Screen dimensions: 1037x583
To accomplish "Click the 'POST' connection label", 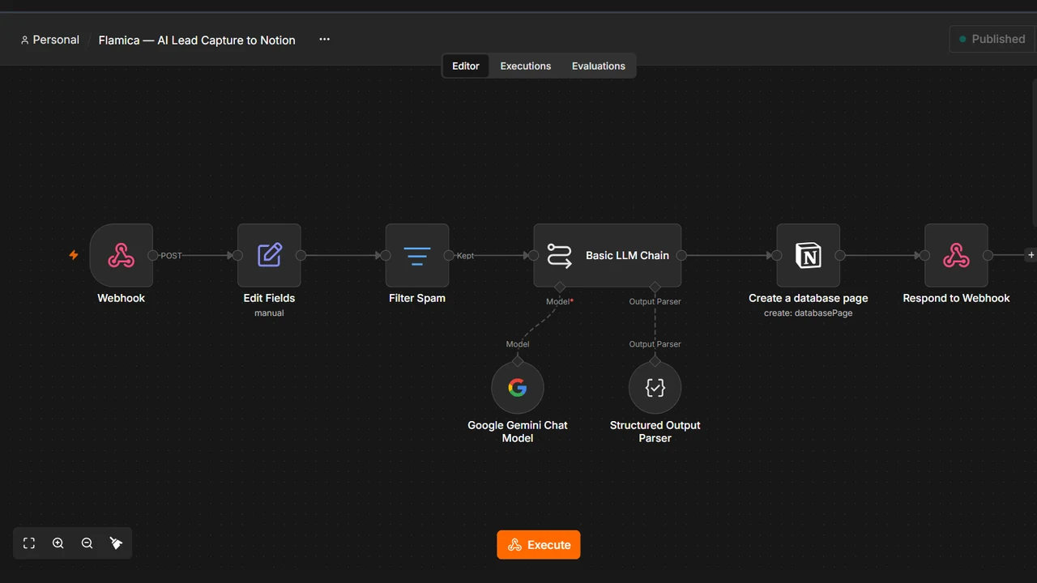I will click(x=172, y=256).
